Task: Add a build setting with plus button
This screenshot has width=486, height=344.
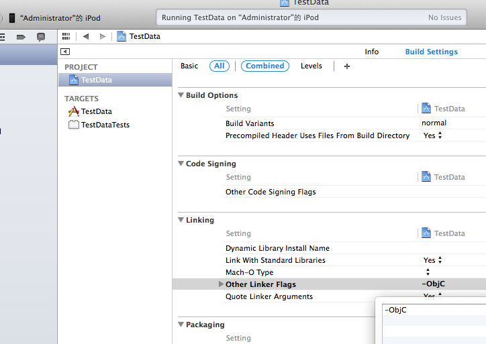Action: (347, 66)
